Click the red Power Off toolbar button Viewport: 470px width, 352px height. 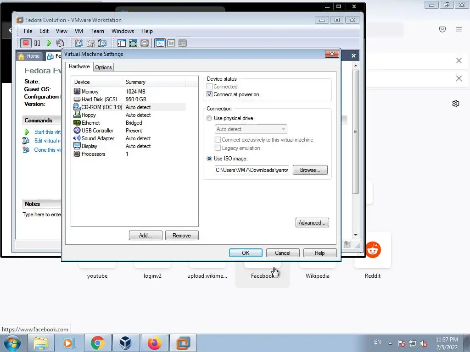coord(26,43)
